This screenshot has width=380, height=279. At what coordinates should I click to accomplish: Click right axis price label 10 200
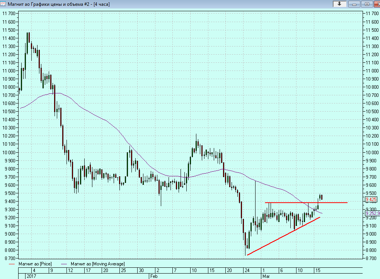pyautogui.click(x=372, y=136)
